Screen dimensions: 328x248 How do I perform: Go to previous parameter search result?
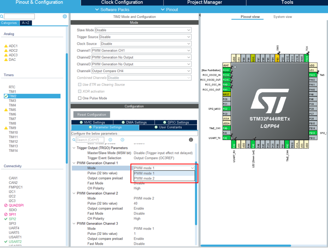point(110,140)
